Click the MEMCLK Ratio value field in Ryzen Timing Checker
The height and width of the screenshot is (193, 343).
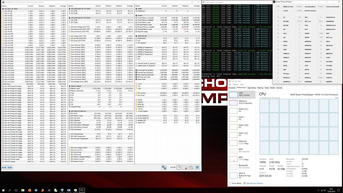278,7
